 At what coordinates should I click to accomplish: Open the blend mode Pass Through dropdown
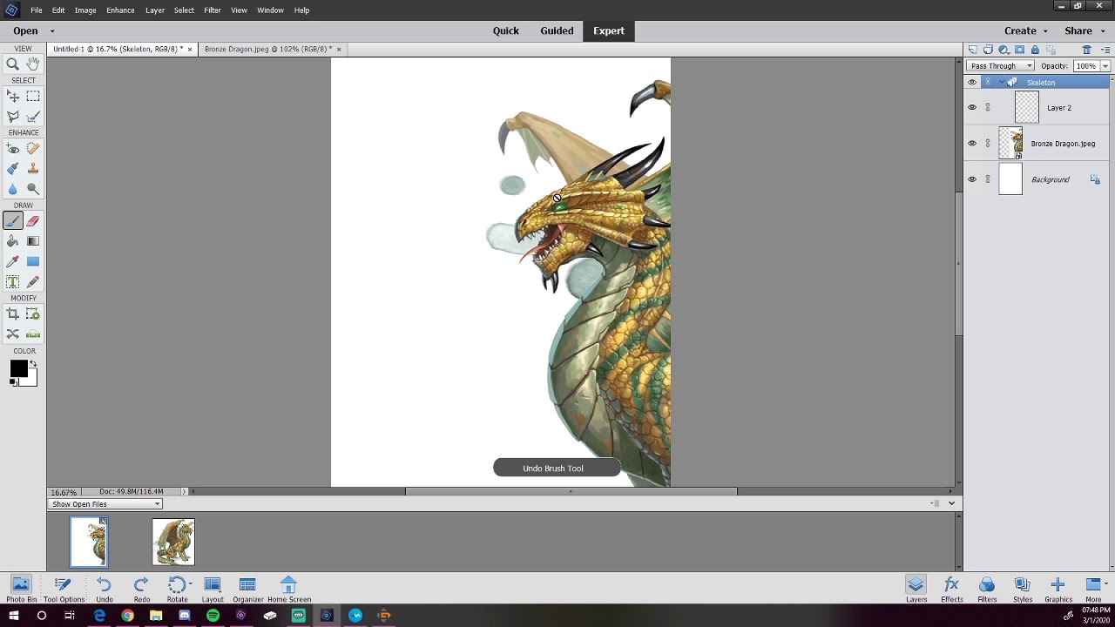1001,66
